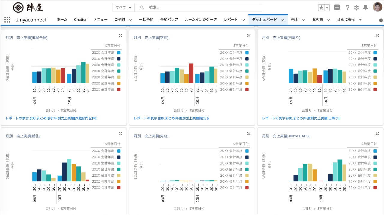This screenshot has width=384, height=215.
Task: Expand the ご予約 tab dropdown arrow
Action: tap(130, 20)
